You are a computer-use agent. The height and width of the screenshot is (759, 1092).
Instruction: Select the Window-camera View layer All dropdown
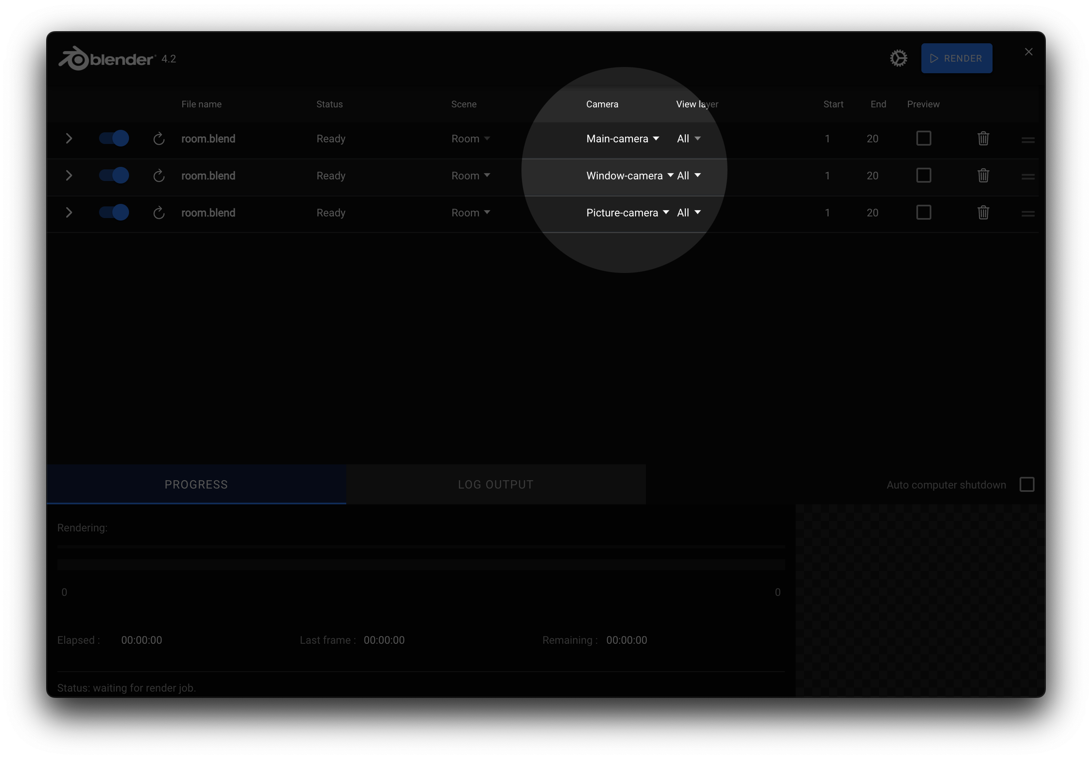[x=689, y=175]
